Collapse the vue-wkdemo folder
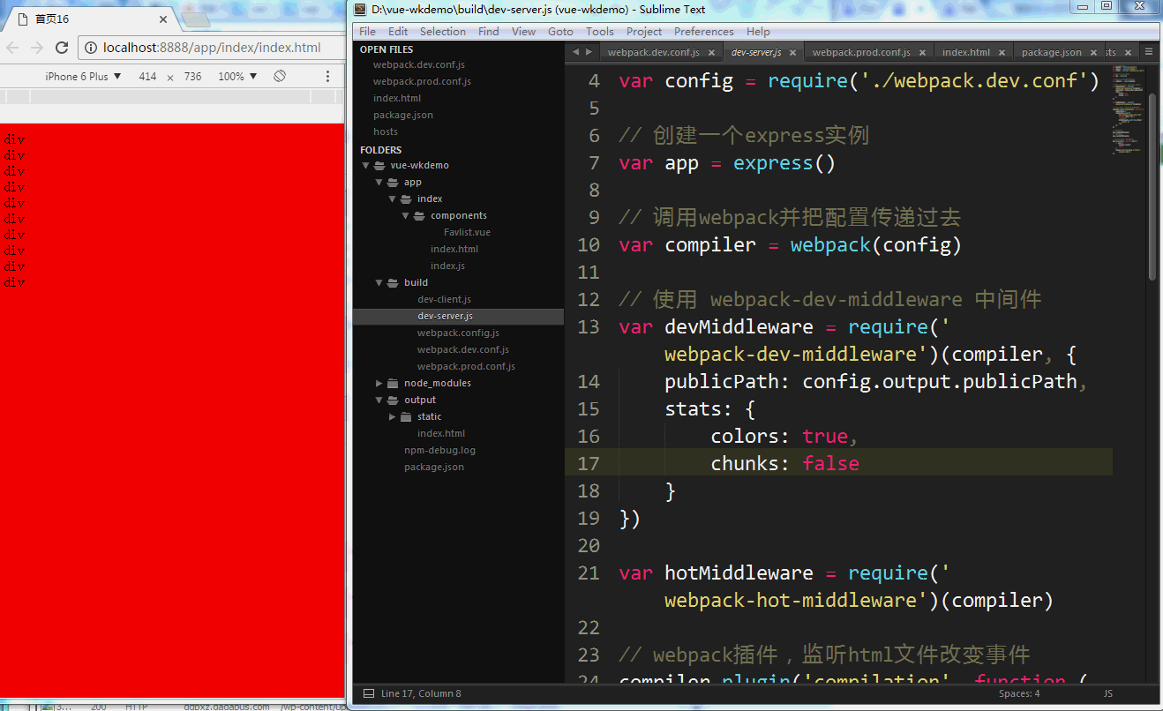1163x711 pixels. (x=366, y=166)
